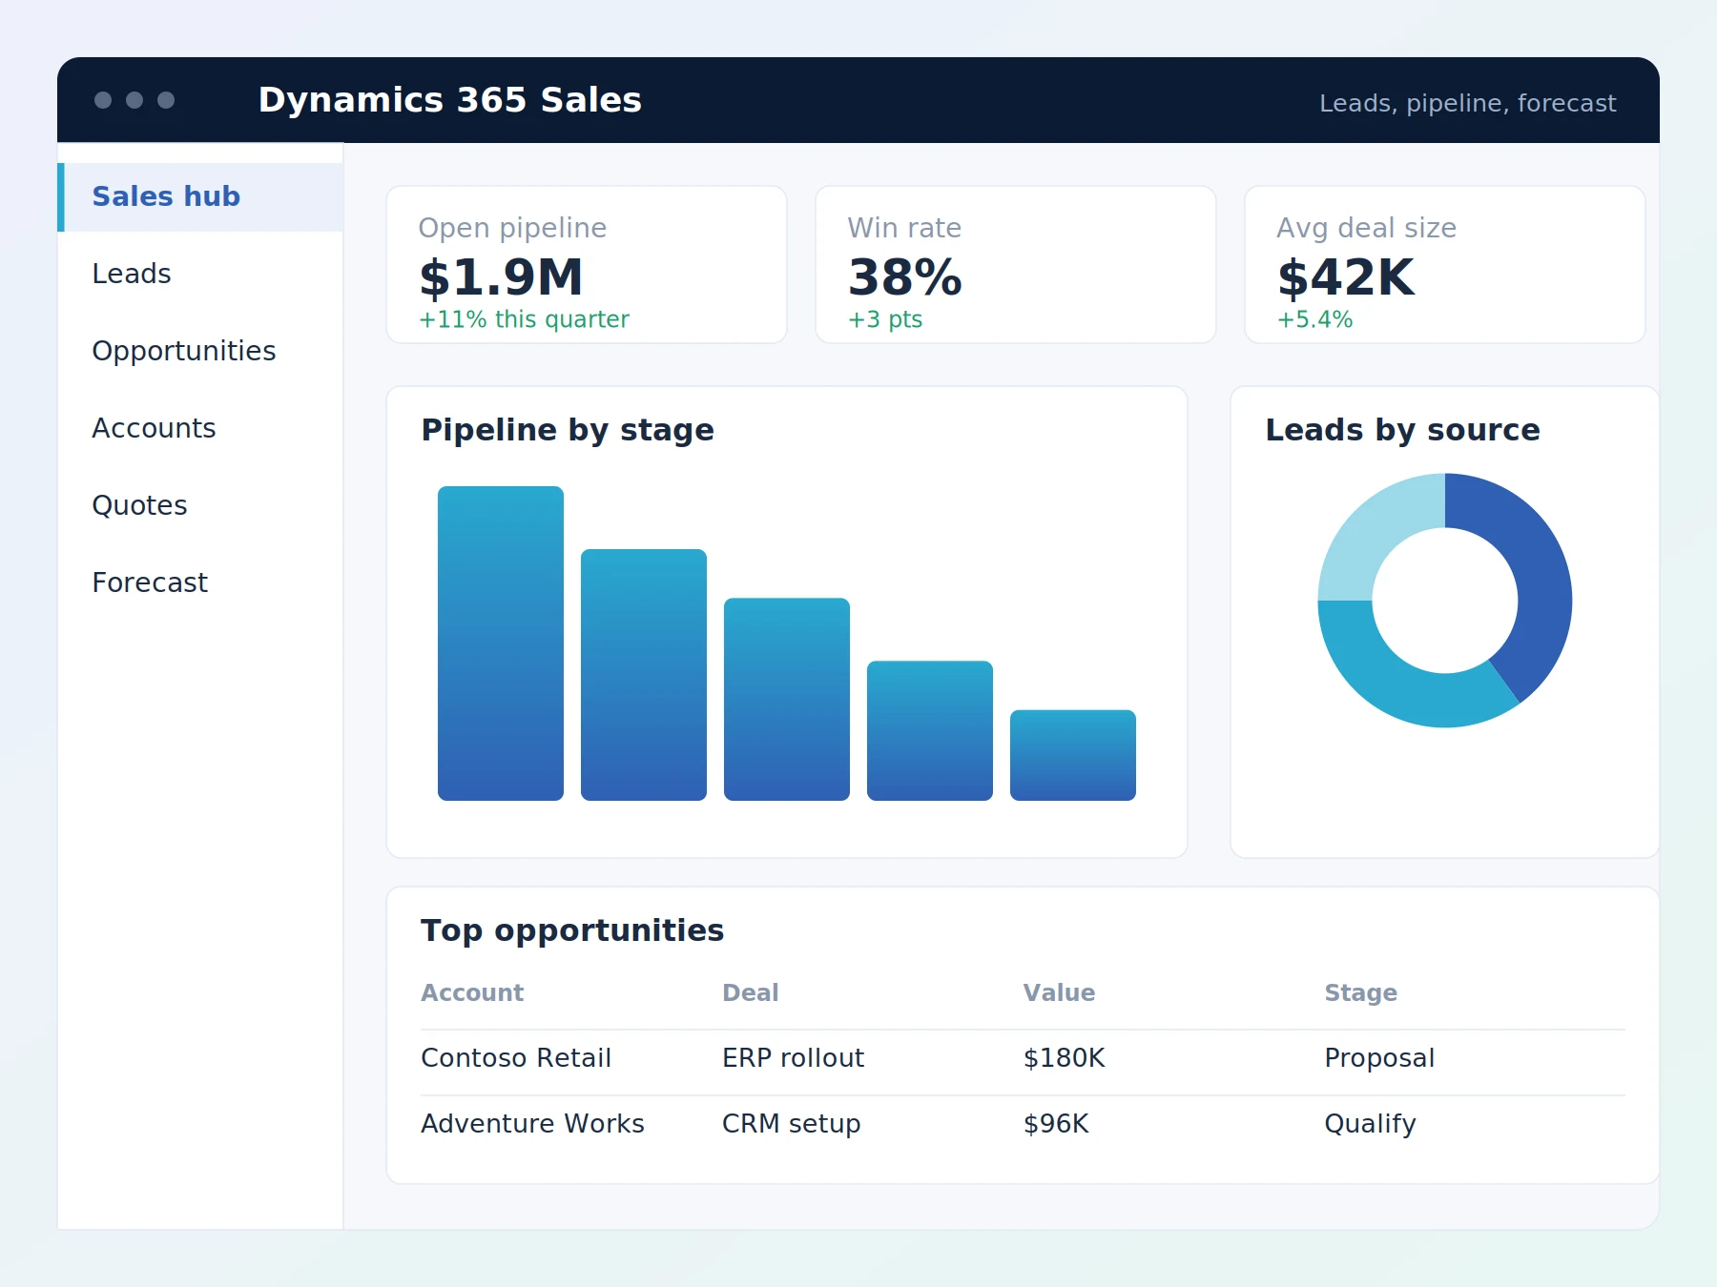Viewport: 1717px width, 1287px height.
Task: Click the $180K value cell
Action: [1064, 1058]
